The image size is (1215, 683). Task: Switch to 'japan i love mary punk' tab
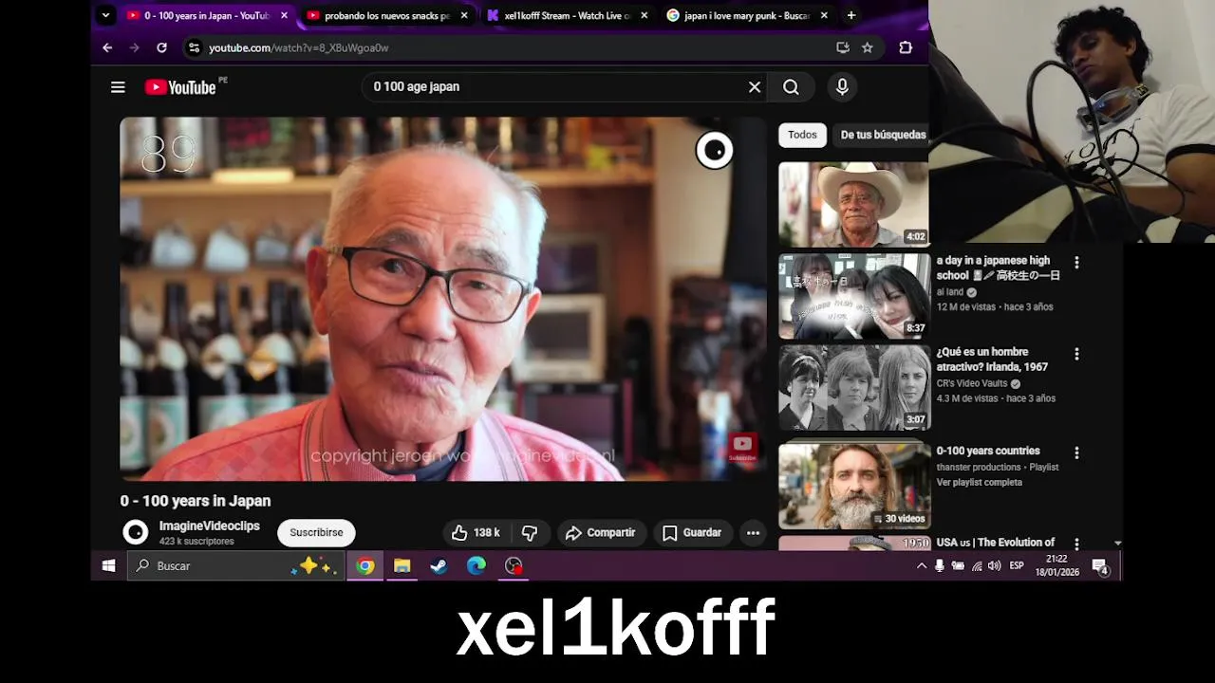click(748, 15)
